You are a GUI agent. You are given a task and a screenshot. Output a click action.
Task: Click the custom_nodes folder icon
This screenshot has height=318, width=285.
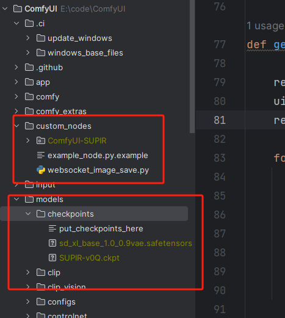point(29,126)
